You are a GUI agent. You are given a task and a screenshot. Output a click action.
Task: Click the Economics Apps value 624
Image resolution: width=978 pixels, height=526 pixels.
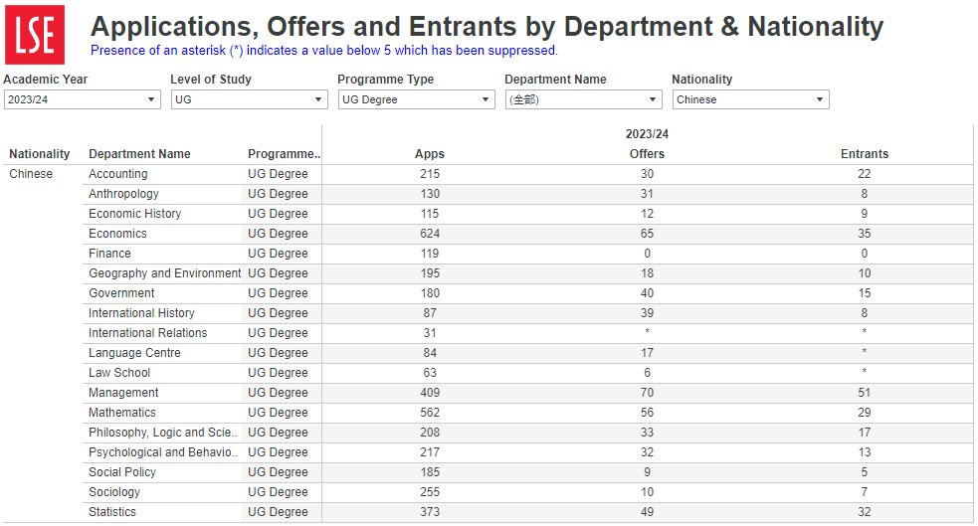coord(430,234)
